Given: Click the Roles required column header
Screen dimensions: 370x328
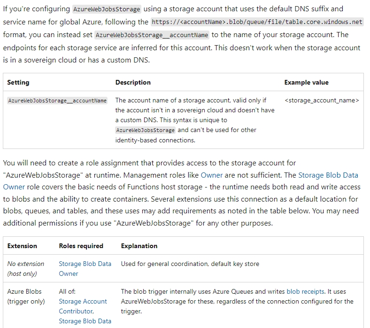Looking at the screenshot, I should point(81,246).
